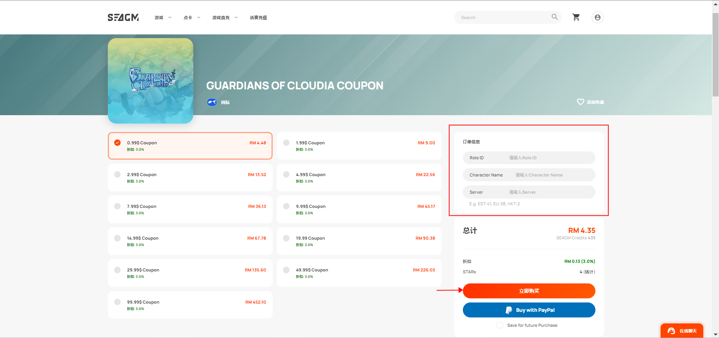Click the search magnifier icon
The width and height of the screenshot is (719, 338).
(555, 17)
